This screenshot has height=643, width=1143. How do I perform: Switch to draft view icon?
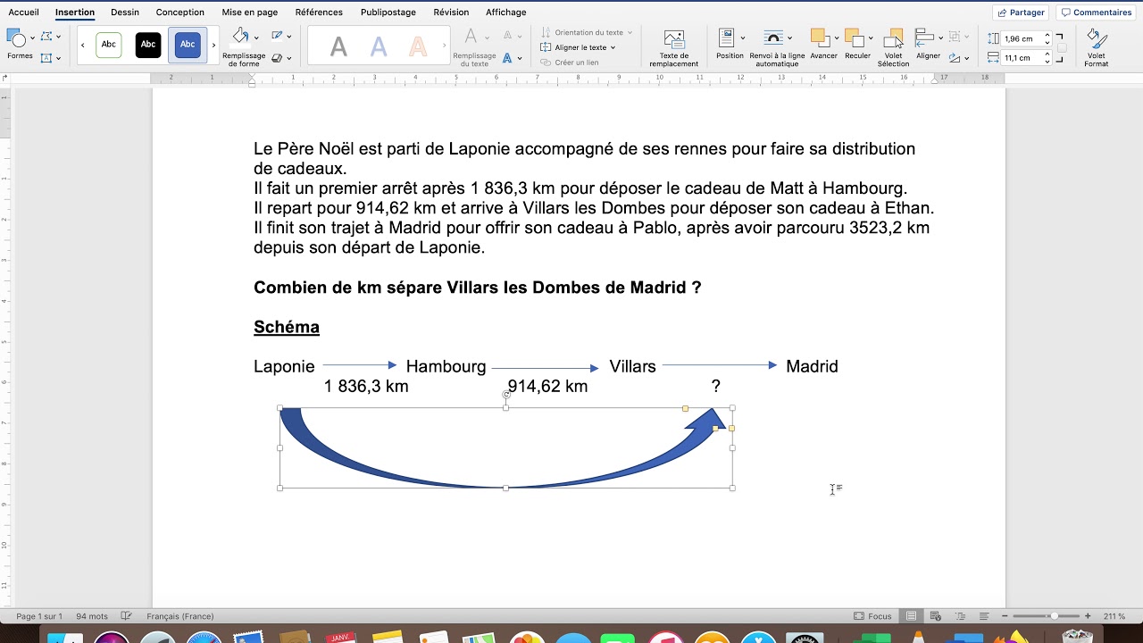tap(983, 616)
